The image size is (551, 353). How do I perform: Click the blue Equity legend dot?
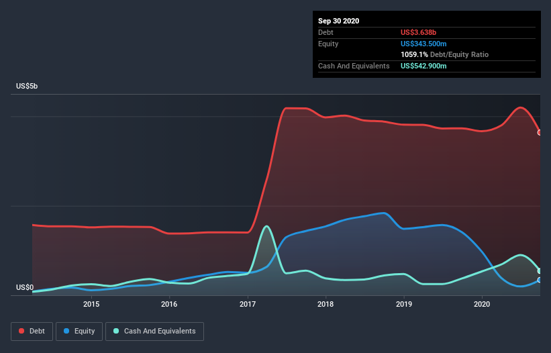click(x=66, y=331)
